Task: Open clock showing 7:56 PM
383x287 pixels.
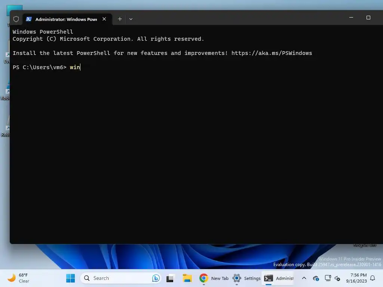Action: click(356, 278)
